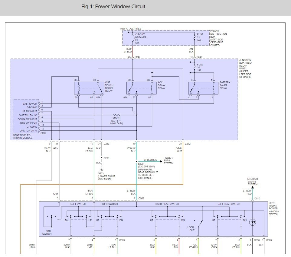Click the 'OTD SWITCH' label

tap(47, 232)
